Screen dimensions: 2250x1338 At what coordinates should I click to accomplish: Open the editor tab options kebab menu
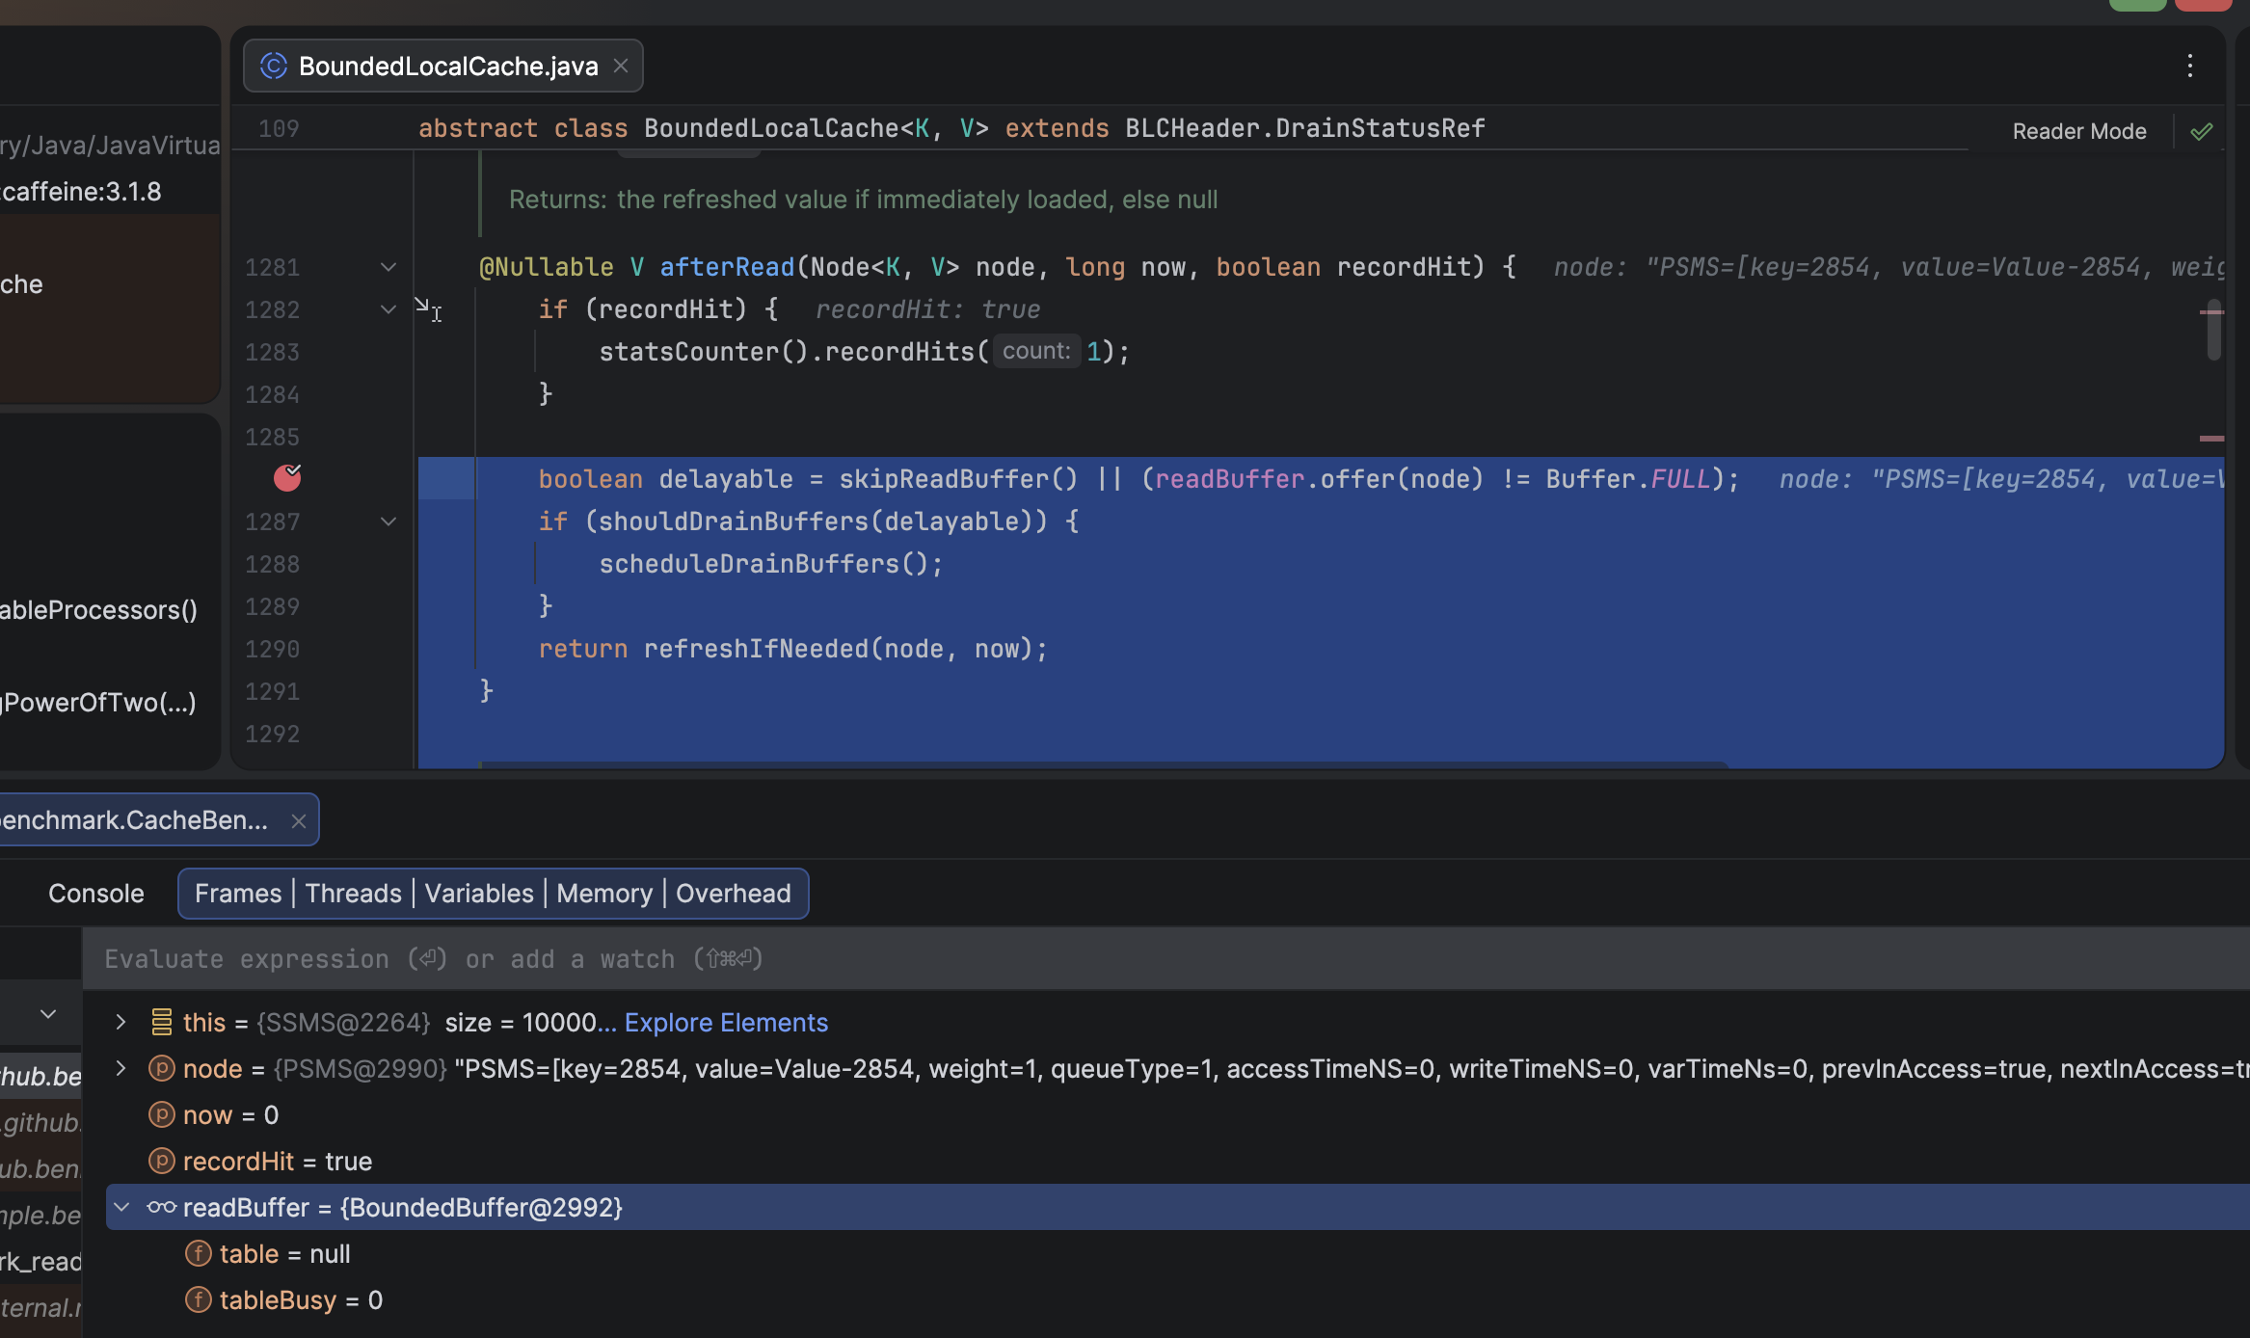click(x=2190, y=66)
